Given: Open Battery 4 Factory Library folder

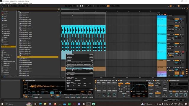Looking at the screenshot, I should (x=9, y=62).
